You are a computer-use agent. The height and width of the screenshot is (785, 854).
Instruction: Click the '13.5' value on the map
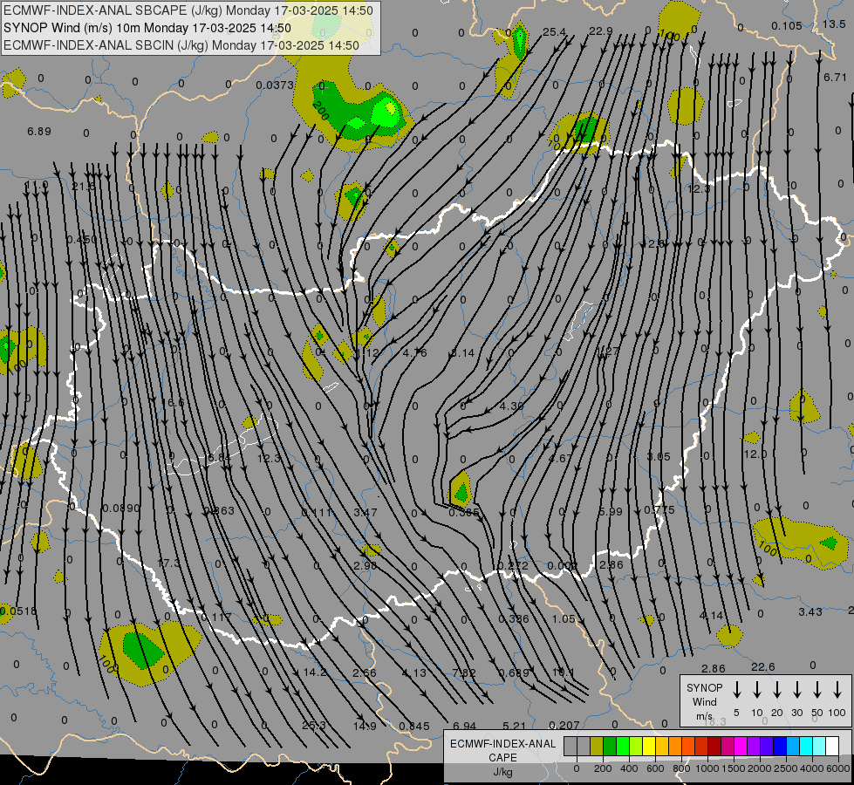(x=834, y=24)
